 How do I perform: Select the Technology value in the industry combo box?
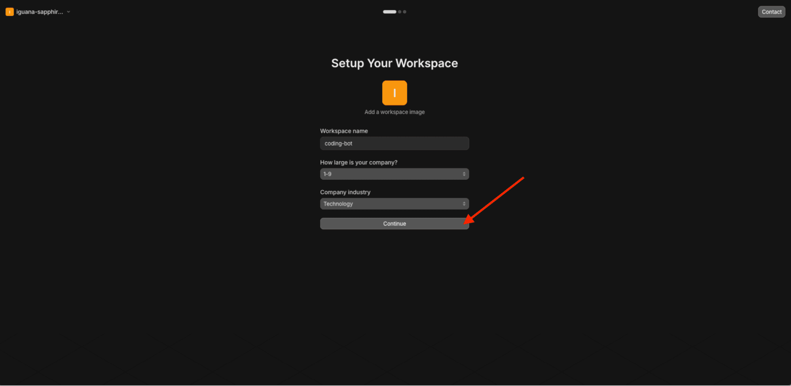point(338,203)
